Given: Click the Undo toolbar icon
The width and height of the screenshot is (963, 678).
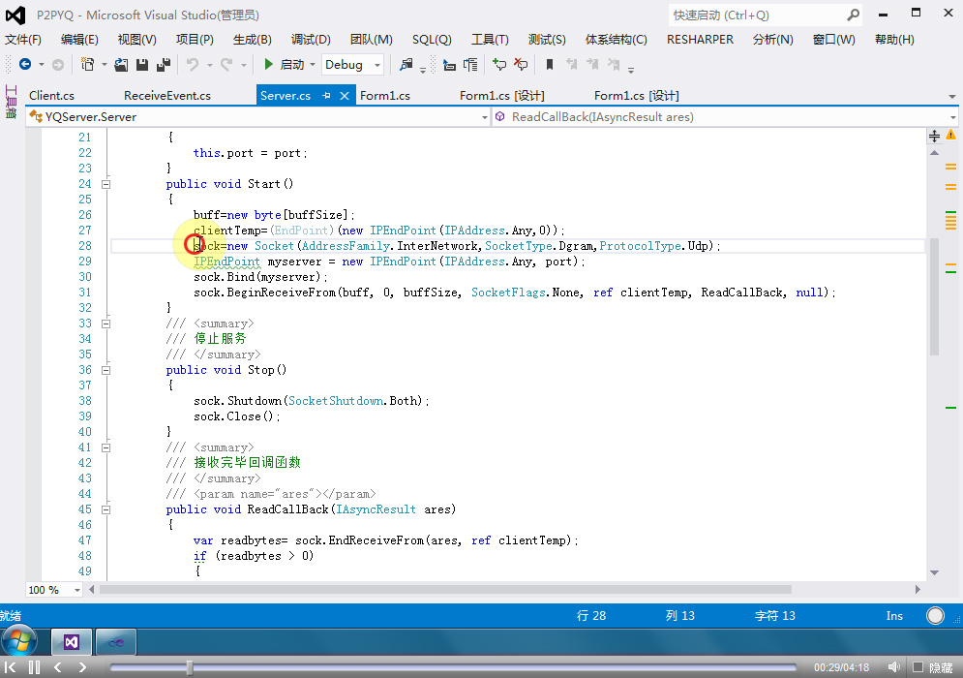Looking at the screenshot, I should 193,65.
